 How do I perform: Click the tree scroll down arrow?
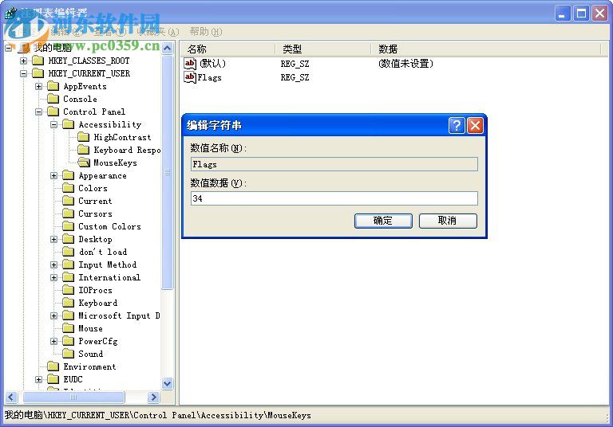coord(168,383)
